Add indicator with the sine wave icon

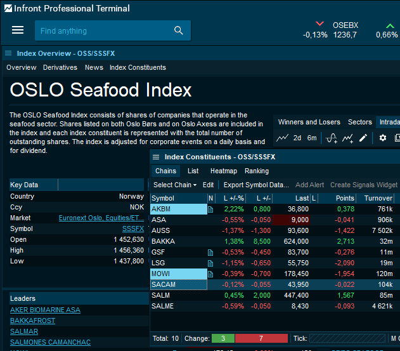coord(331,138)
